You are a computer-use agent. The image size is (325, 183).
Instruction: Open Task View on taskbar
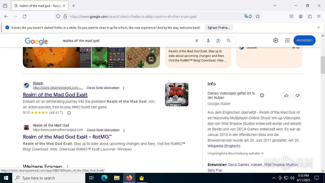[x=91, y=178]
